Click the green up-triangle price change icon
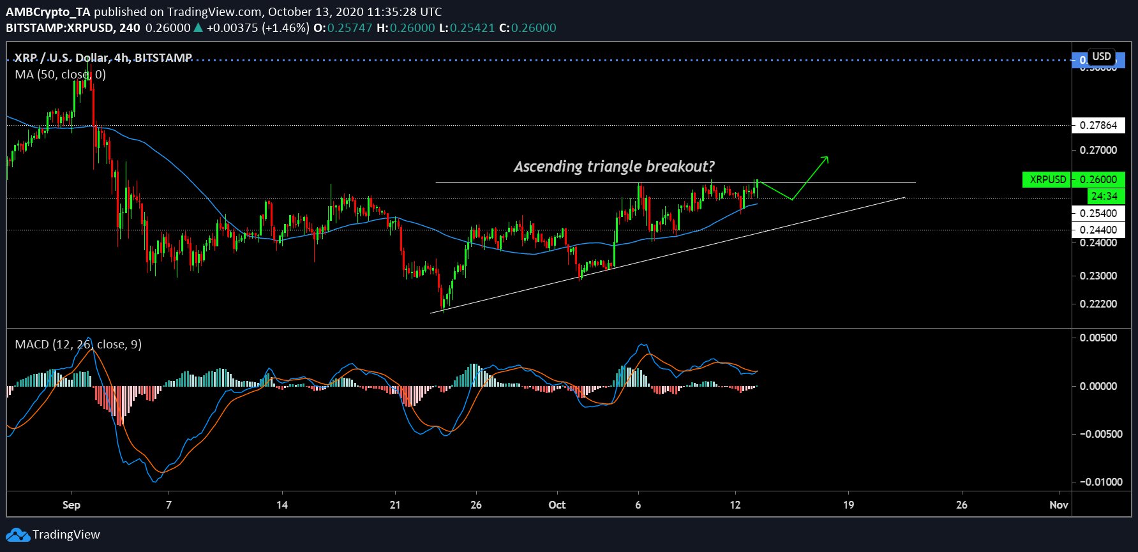1138x552 pixels. point(198,27)
